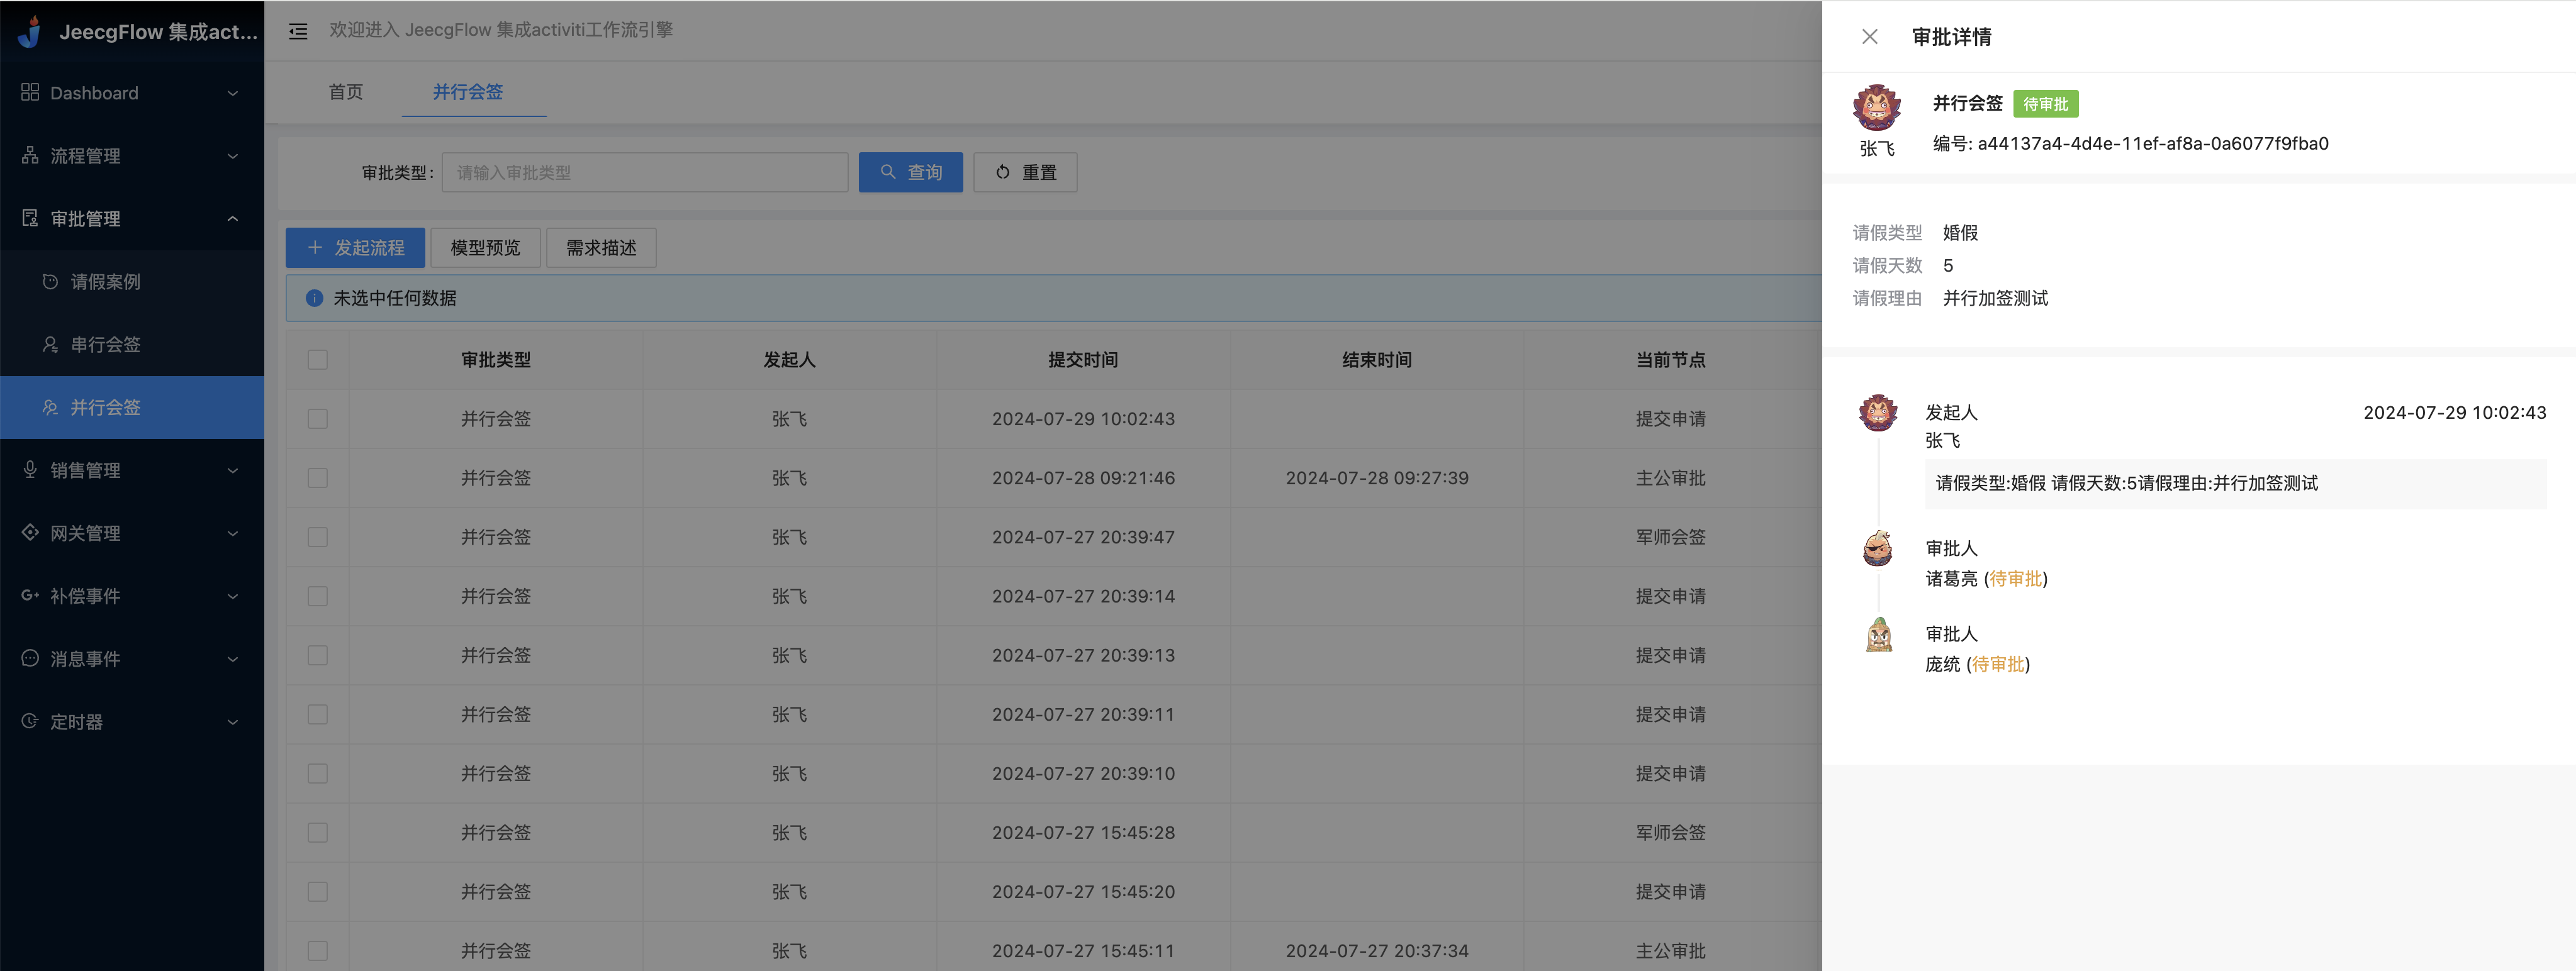
Task: Close the 审批详情 drawer with X
Action: (1869, 37)
